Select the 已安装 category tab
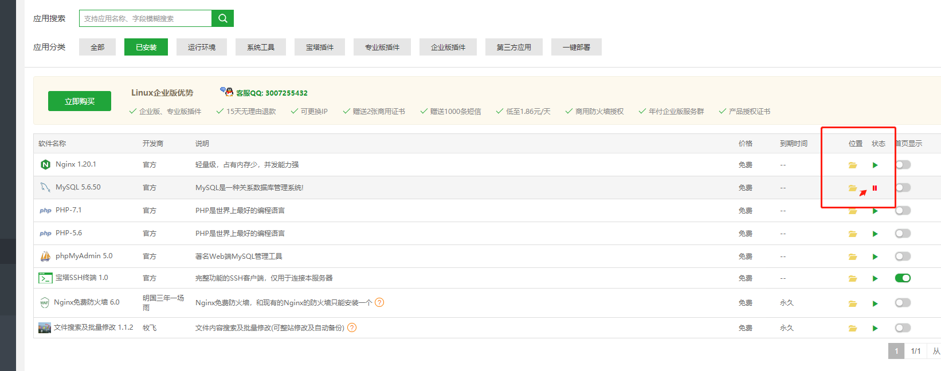 point(146,47)
